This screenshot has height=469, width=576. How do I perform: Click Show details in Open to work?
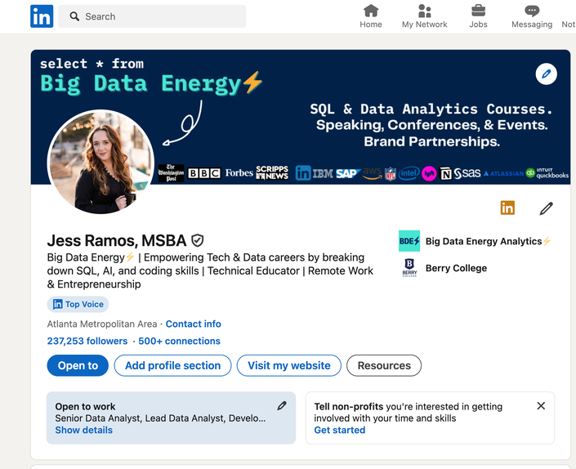coord(84,430)
